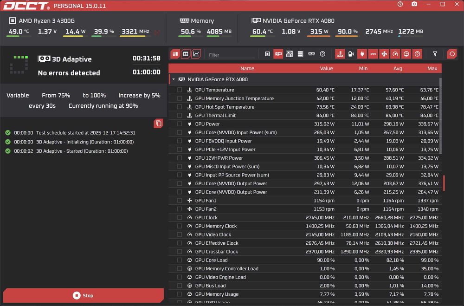Sort by the Avg column header
The height and width of the screenshot is (306, 464).
click(398, 68)
